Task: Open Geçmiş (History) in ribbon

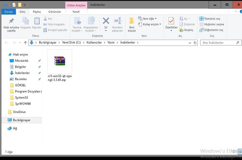Action: 186,30
